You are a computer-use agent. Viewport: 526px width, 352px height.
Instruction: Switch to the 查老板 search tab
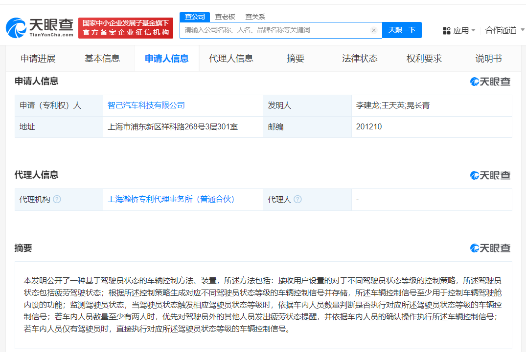225,17
